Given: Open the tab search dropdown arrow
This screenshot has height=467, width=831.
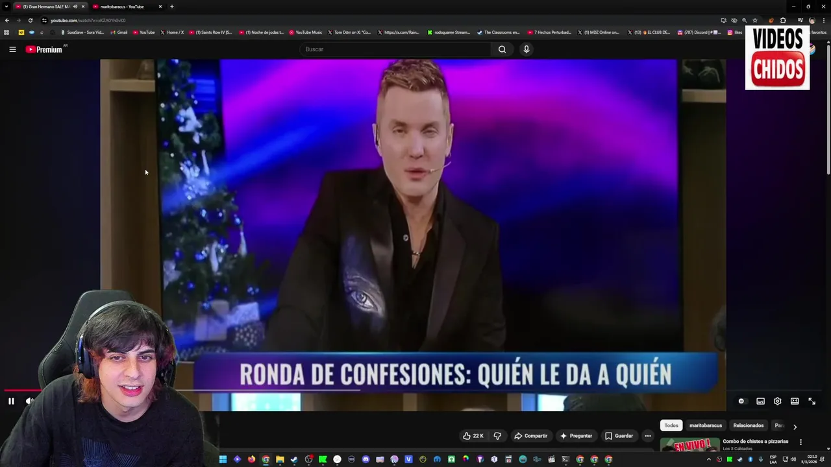Looking at the screenshot, I should coord(6,6).
